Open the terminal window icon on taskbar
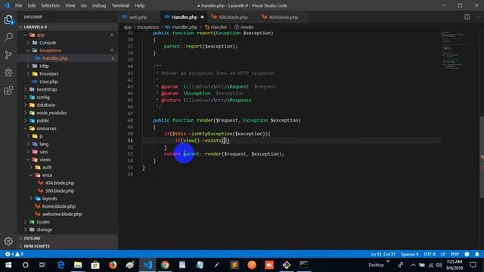This screenshot has height=272, width=484. pyautogui.click(x=304, y=265)
